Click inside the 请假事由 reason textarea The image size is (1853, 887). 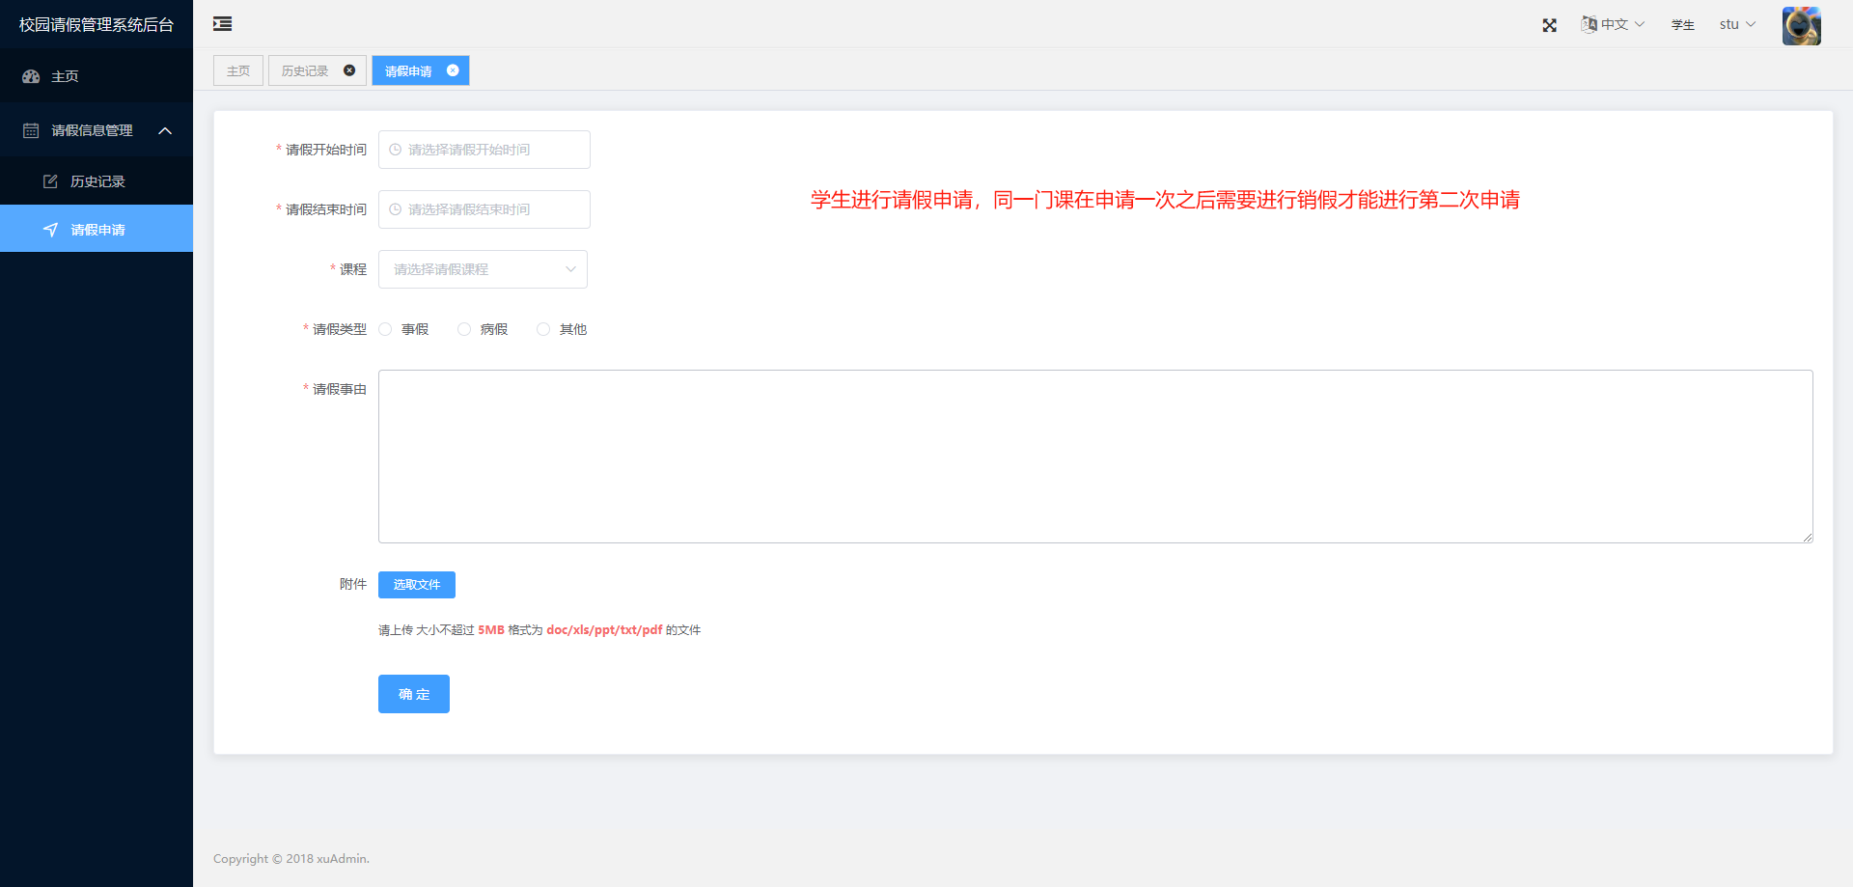1094,457
